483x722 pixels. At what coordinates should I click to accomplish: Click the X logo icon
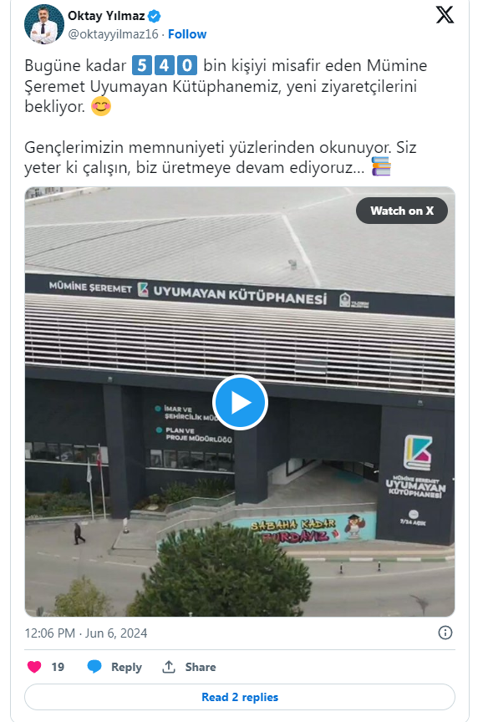click(445, 15)
